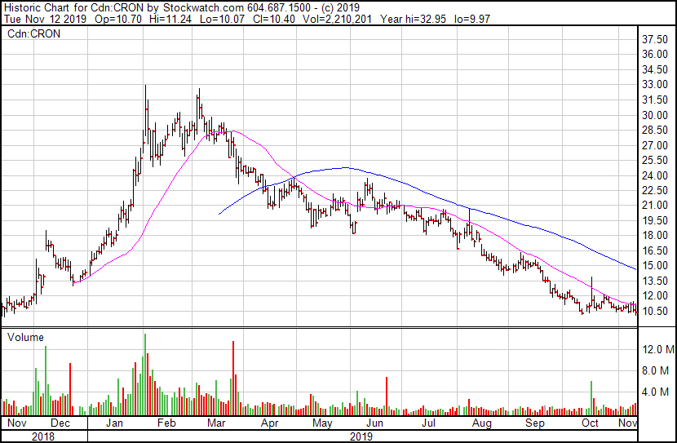Click the '10.50' price axis label

(655, 311)
